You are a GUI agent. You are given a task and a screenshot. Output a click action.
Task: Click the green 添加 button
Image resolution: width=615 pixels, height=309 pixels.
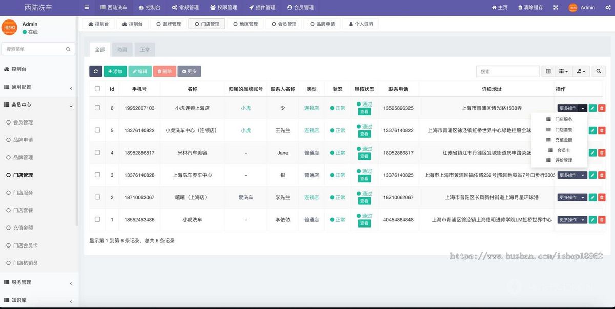click(x=115, y=71)
